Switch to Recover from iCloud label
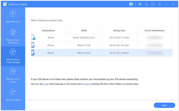This screenshot has height=111, width=179. [13, 80]
